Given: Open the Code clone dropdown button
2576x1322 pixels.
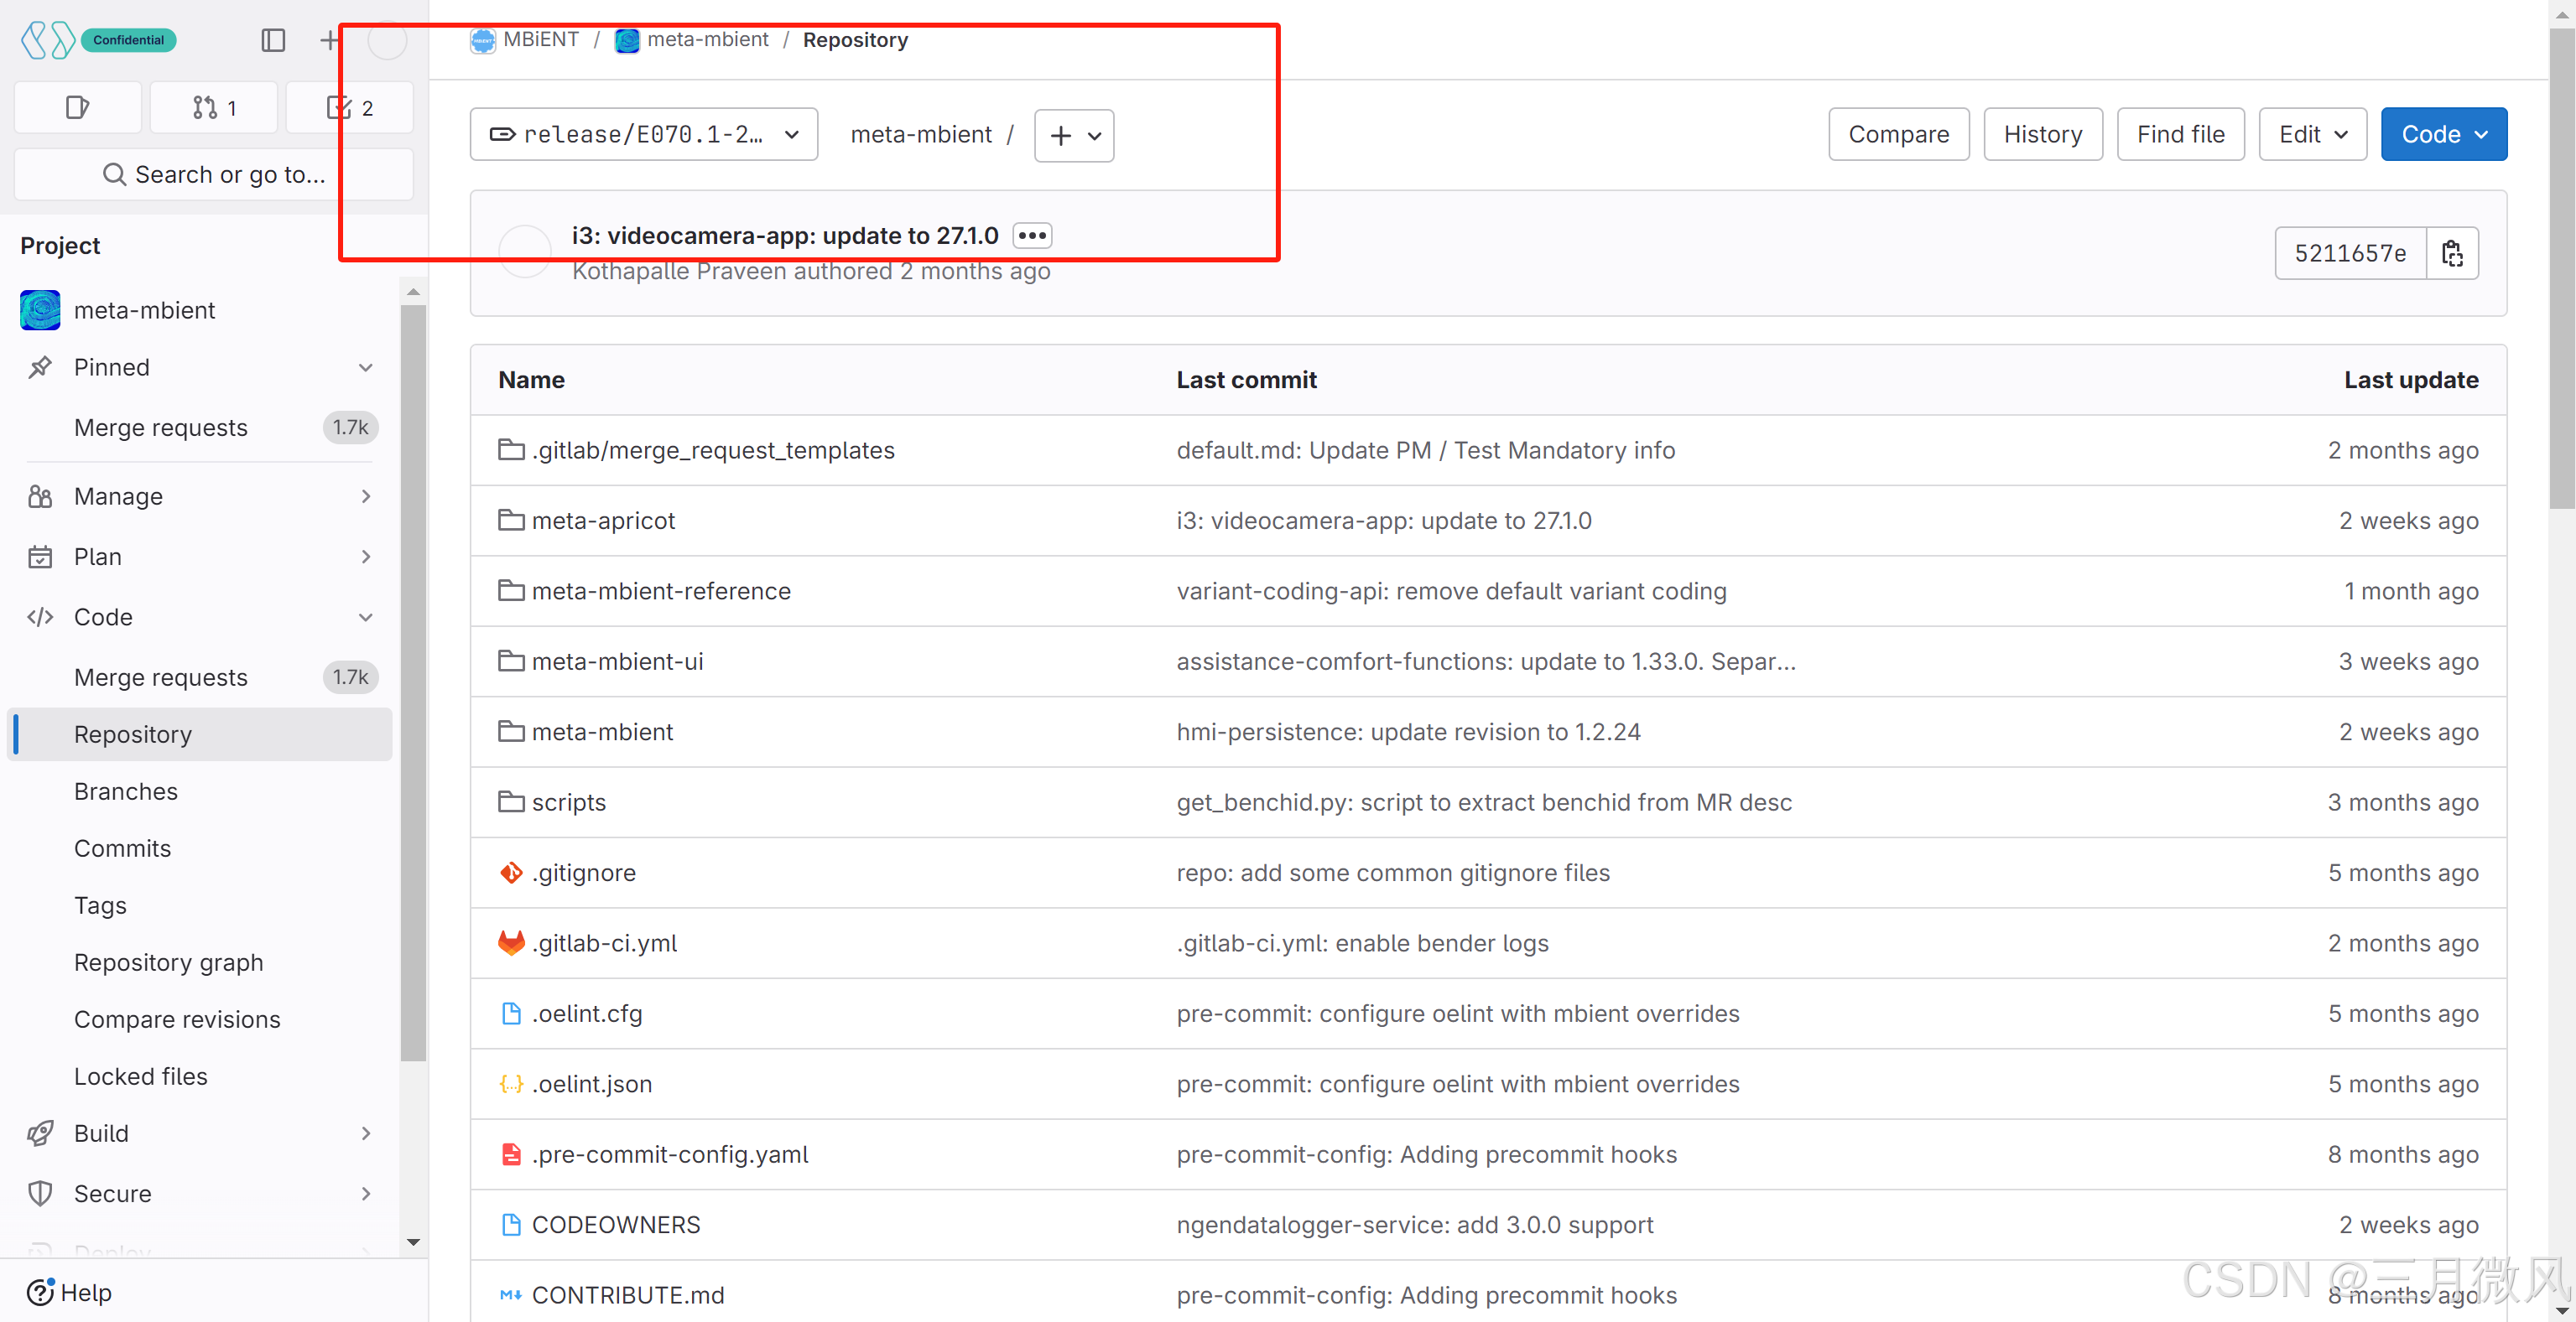Looking at the screenshot, I should 2443,135.
